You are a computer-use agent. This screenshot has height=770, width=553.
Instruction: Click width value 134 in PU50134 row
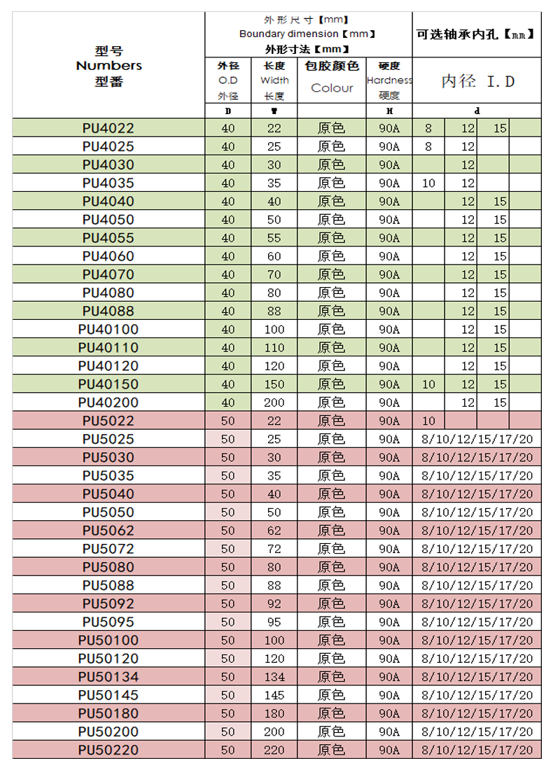tap(274, 677)
